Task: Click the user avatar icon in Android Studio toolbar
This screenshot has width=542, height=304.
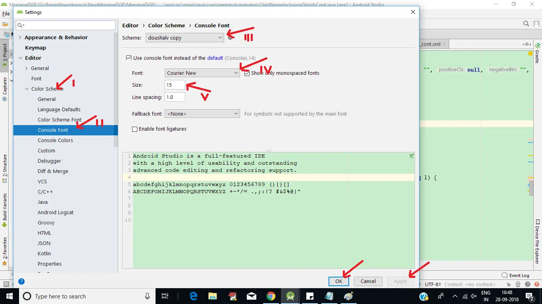Action: click(536, 24)
